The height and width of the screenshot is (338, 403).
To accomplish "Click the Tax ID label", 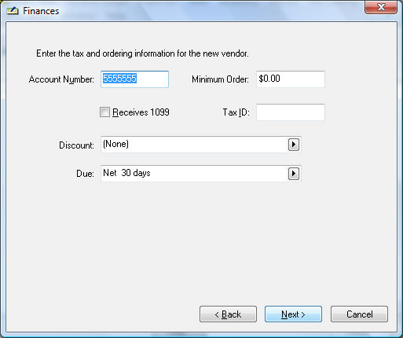I will tap(236, 112).
